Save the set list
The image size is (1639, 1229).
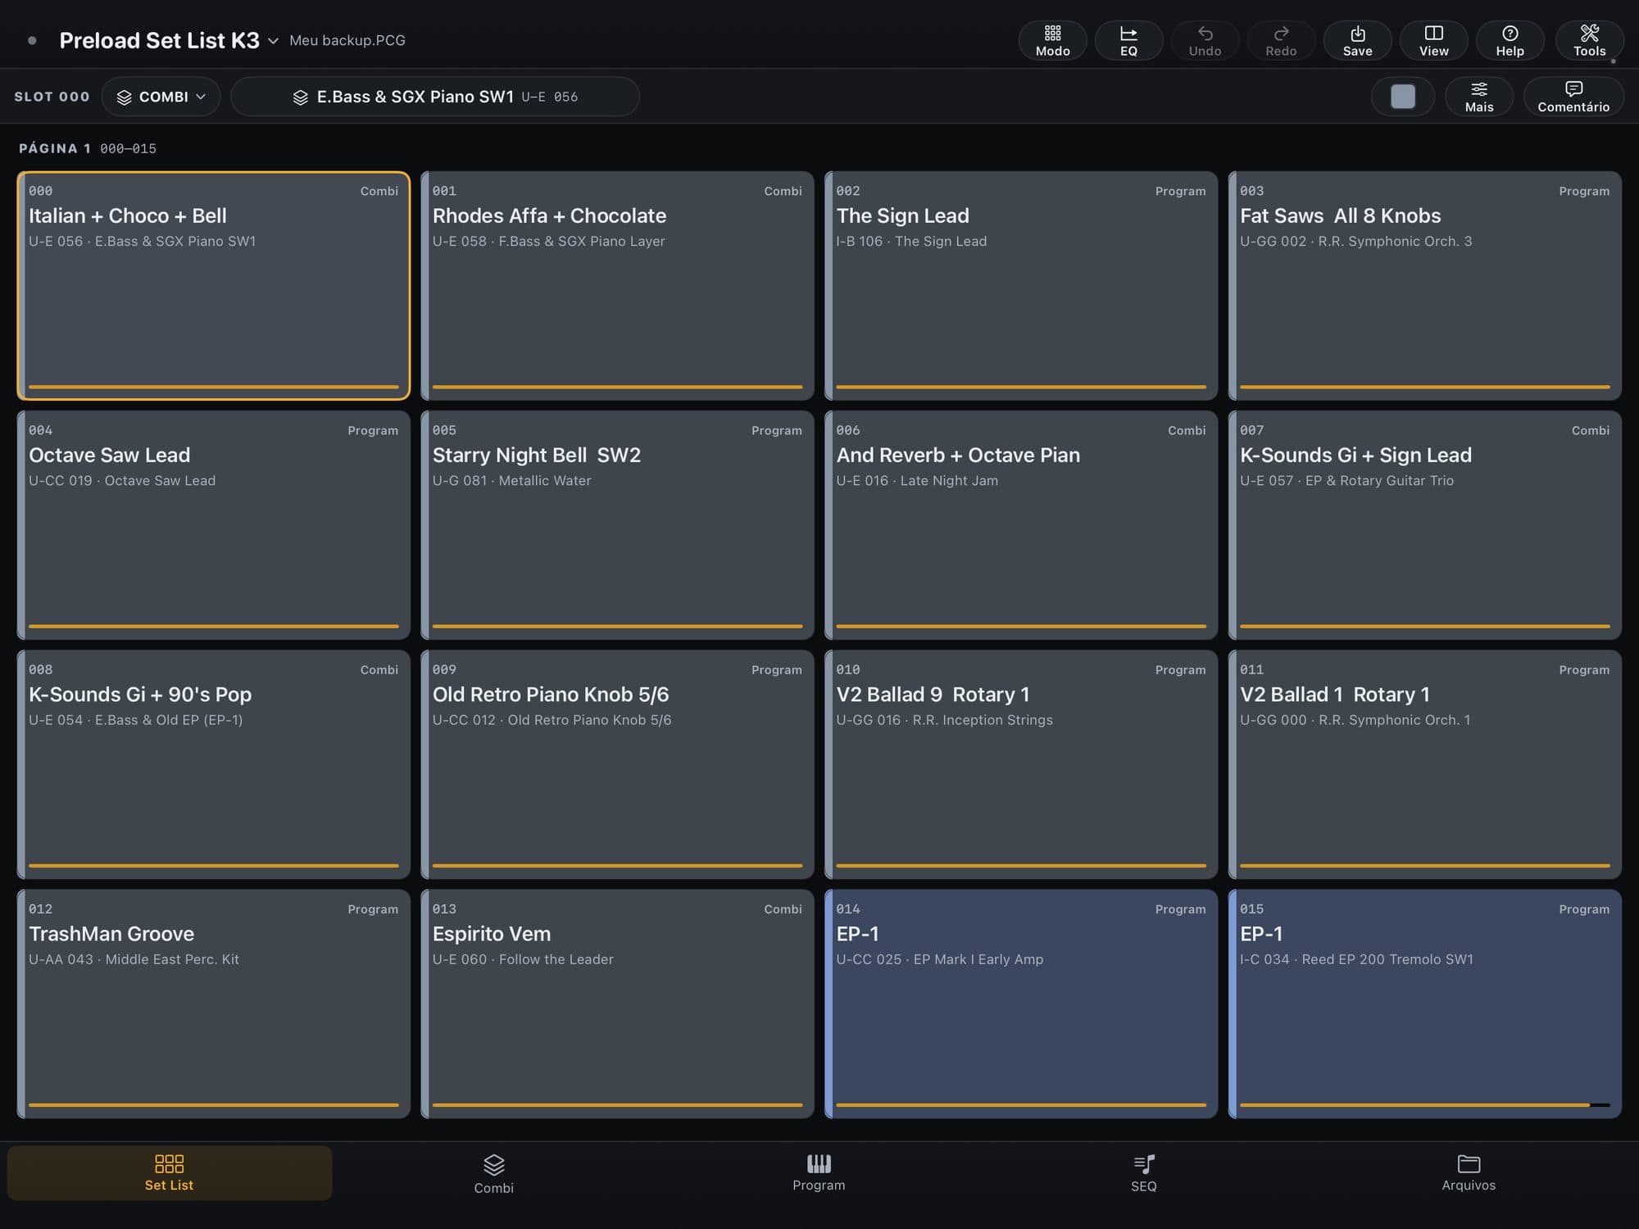(1357, 40)
